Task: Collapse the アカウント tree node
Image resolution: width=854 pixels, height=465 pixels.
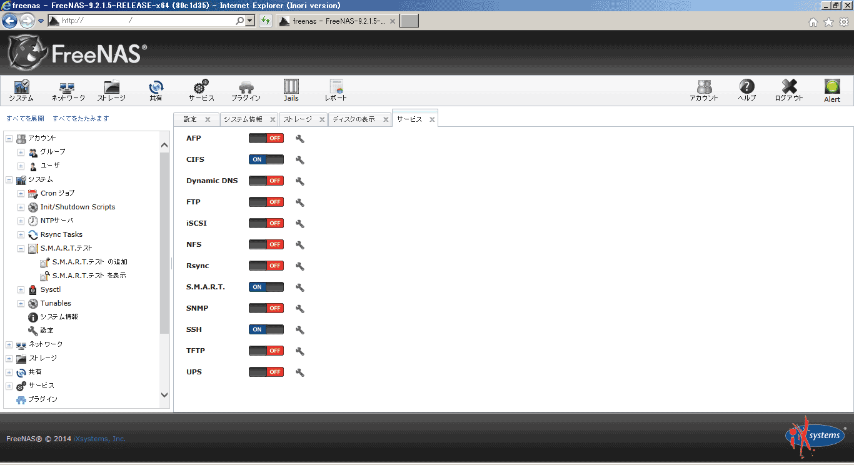Action: tap(9, 138)
